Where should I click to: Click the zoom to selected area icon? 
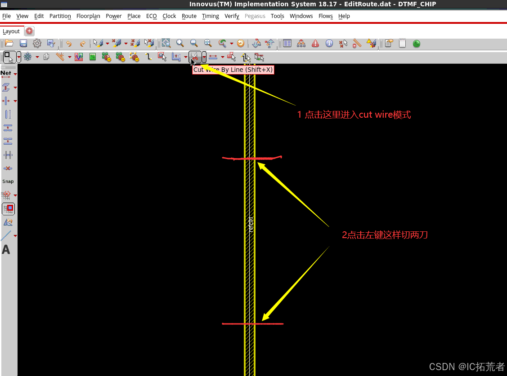coord(166,43)
